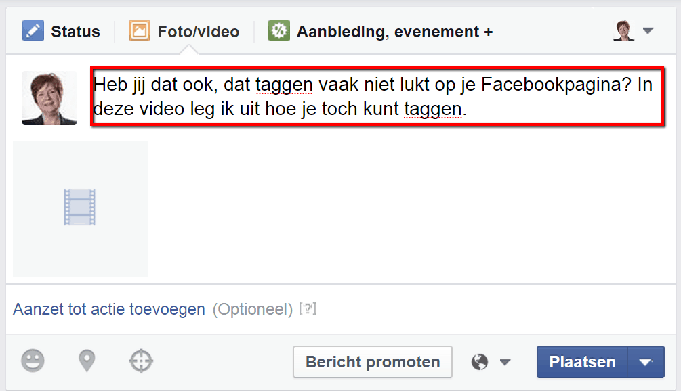The image size is (681, 391).
Task: Click the green Aanbieding percent icon
Action: pyautogui.click(x=278, y=30)
